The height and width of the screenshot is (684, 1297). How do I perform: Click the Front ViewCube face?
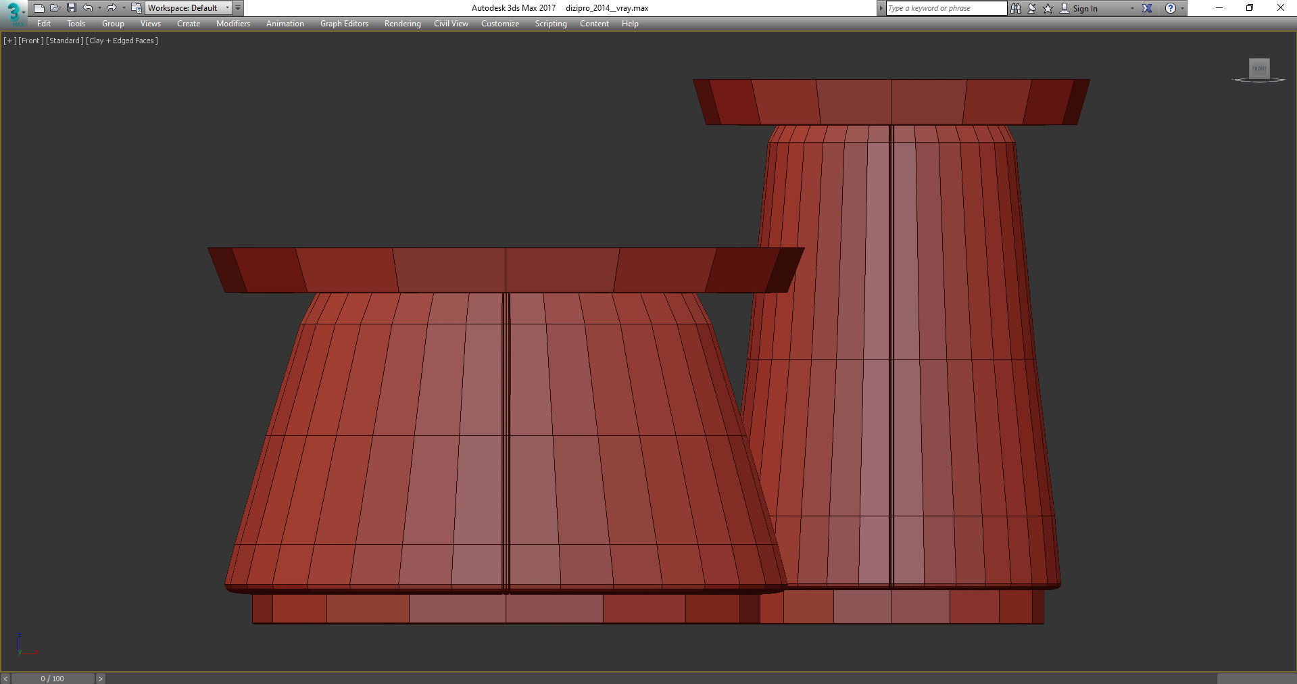1259,68
